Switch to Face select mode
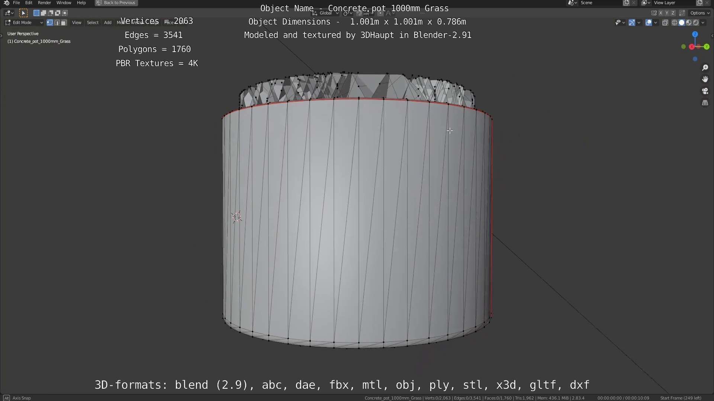The width and height of the screenshot is (714, 401). click(x=64, y=23)
